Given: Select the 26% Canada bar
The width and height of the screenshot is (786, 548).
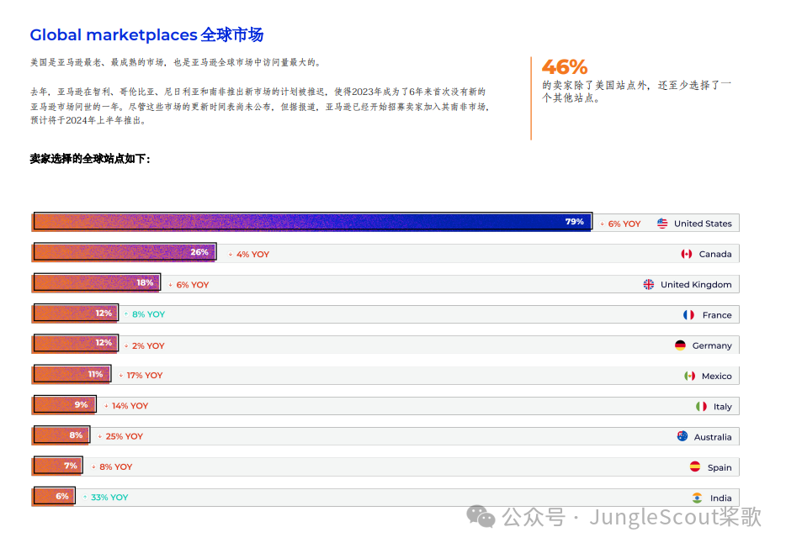Looking at the screenshot, I should [x=125, y=252].
